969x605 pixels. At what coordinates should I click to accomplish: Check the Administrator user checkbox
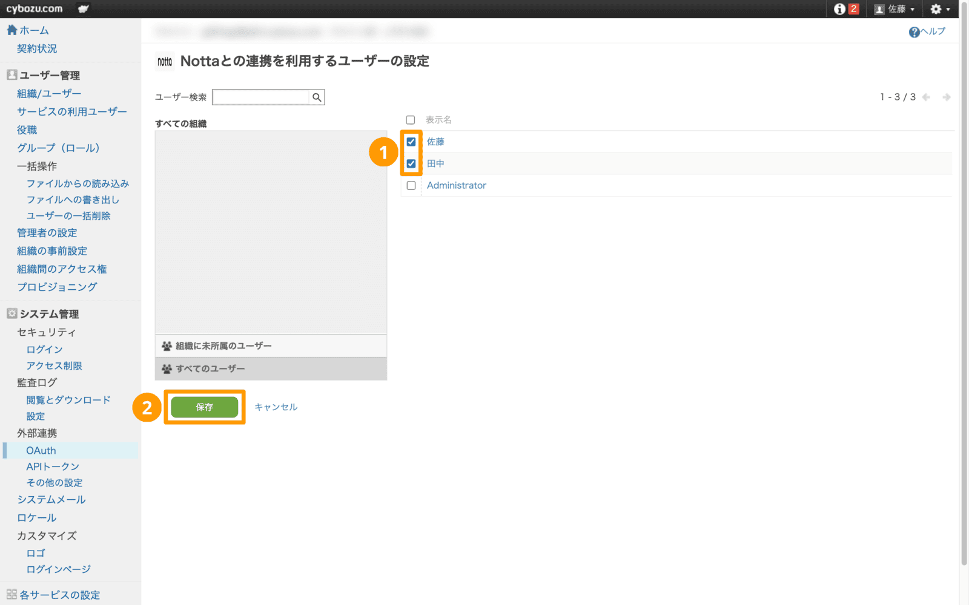[411, 186]
